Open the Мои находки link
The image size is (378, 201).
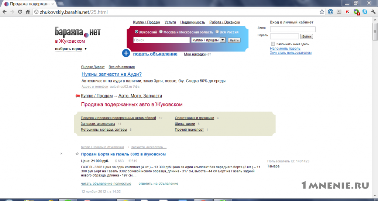[195, 54]
